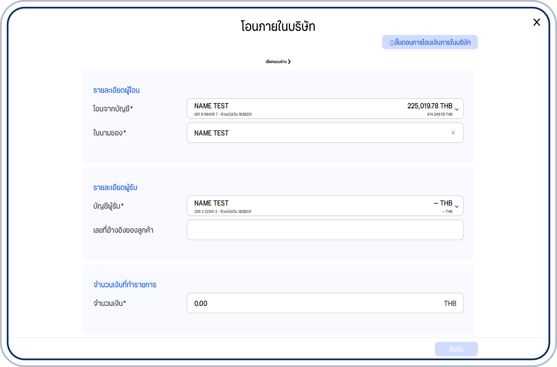
Task: Click the 225,019.78 THB balance text
Action: tap(429, 106)
